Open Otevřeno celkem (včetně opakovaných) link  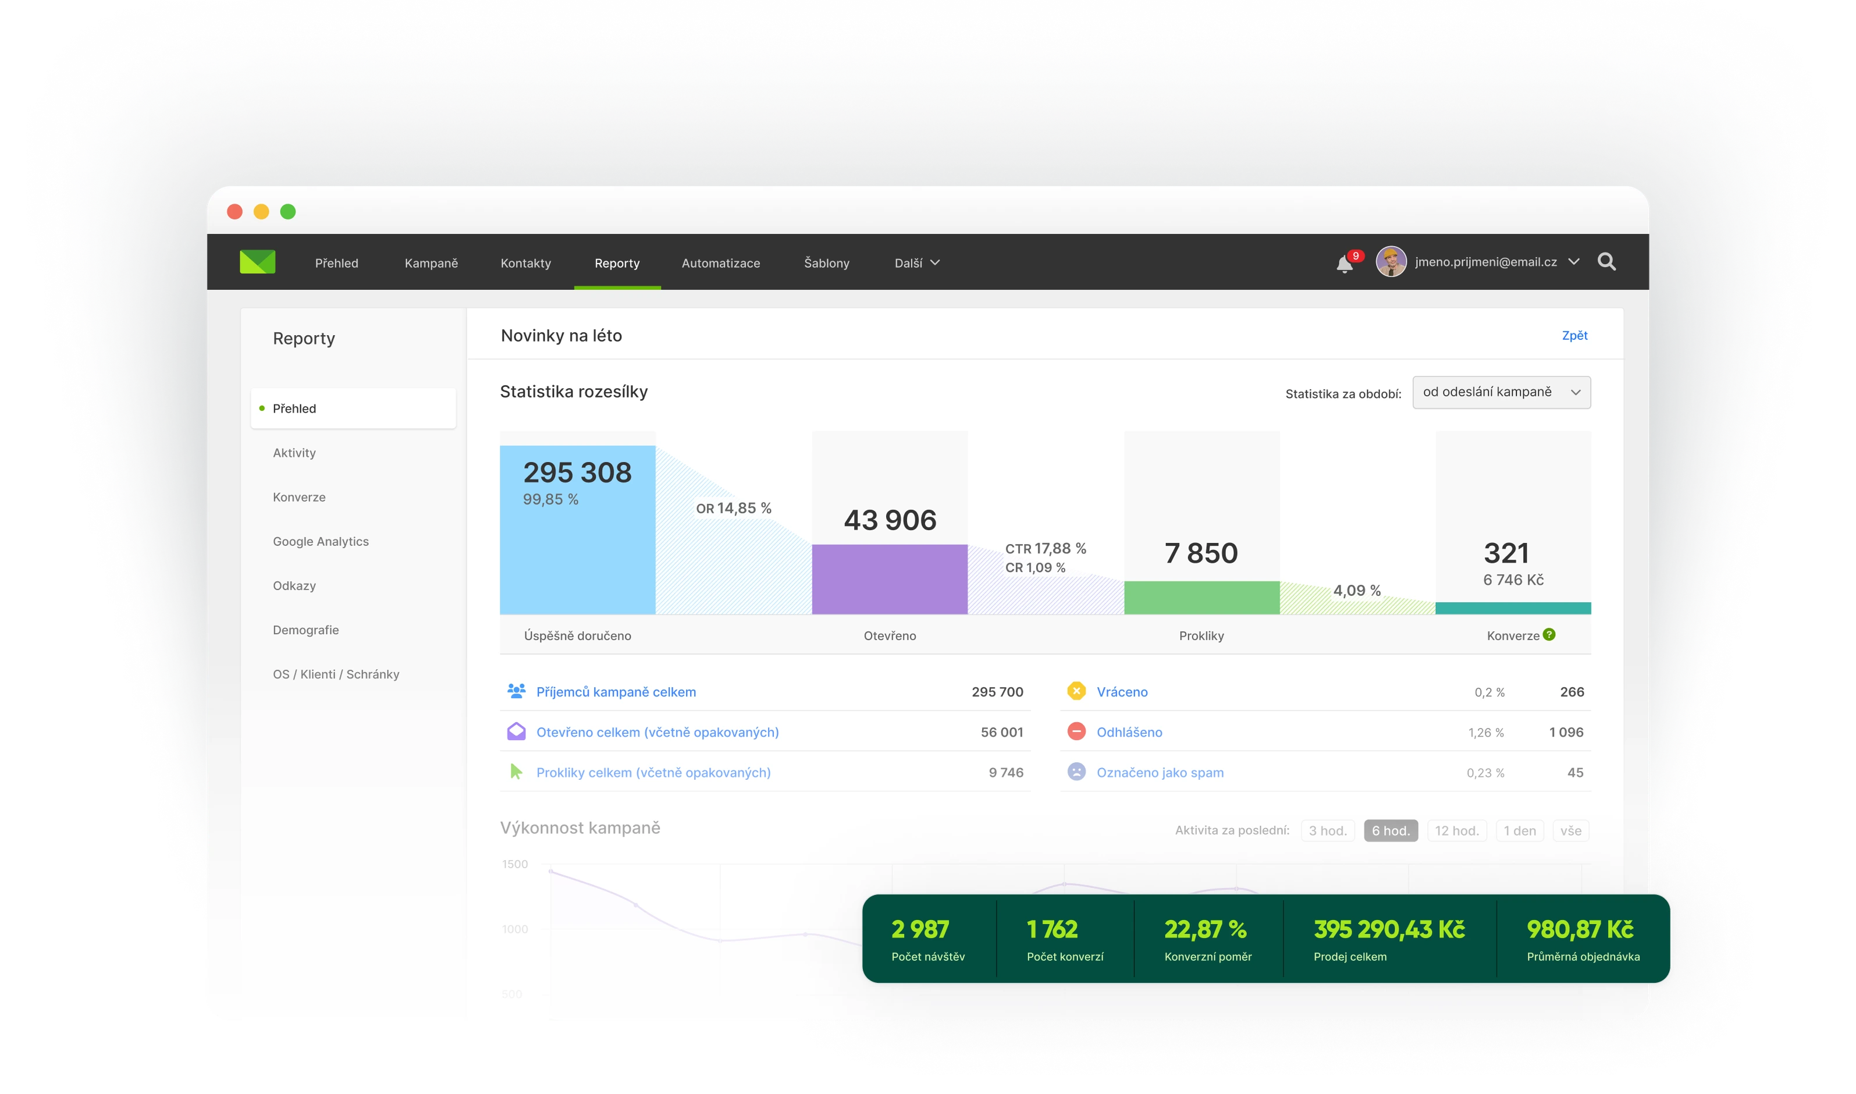(x=657, y=732)
